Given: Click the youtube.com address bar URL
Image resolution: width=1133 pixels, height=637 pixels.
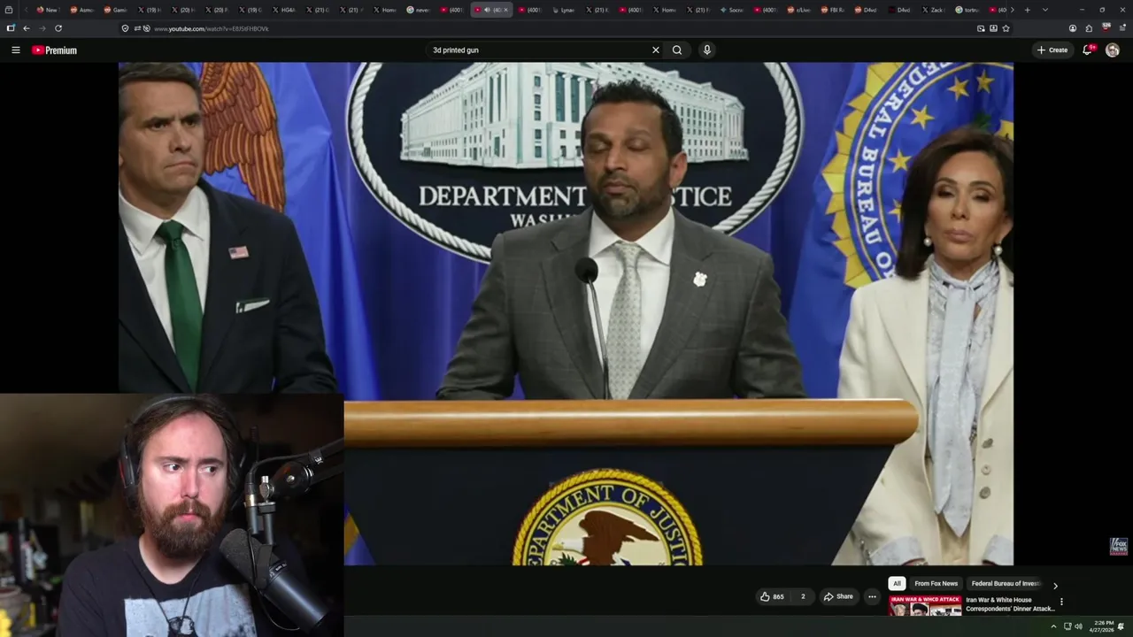Looking at the screenshot, I should pos(212,29).
